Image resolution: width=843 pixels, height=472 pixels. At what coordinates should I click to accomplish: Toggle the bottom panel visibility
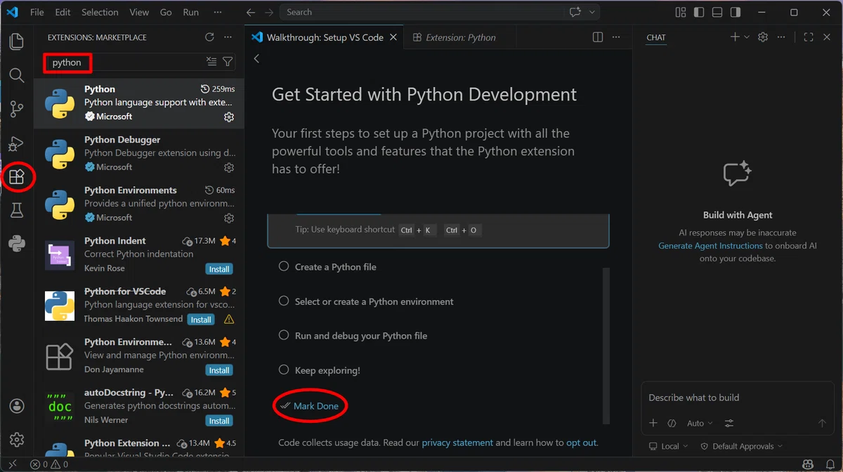click(717, 12)
